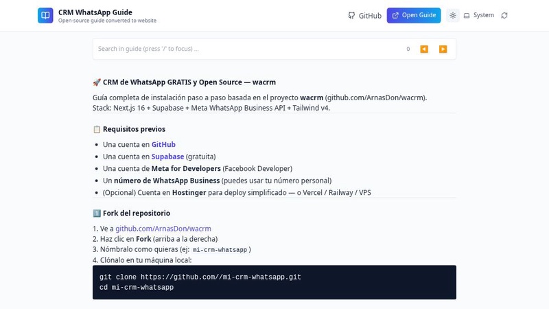This screenshot has height=309, width=549.
Task: Focus the Search in guide field
Action: 248,49
